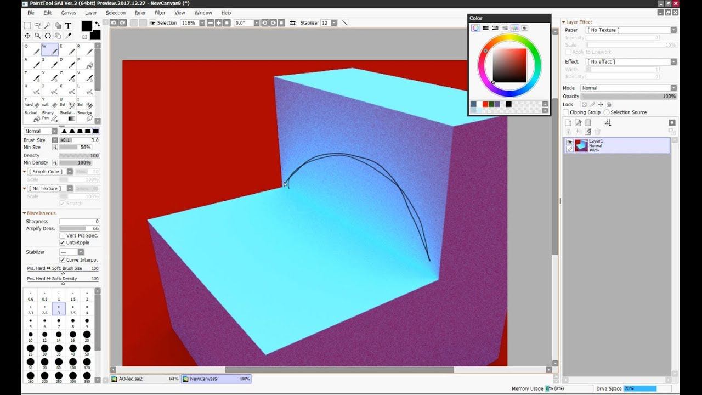Fit the zoom to window
The width and height of the screenshot is (702, 395).
coord(227,23)
